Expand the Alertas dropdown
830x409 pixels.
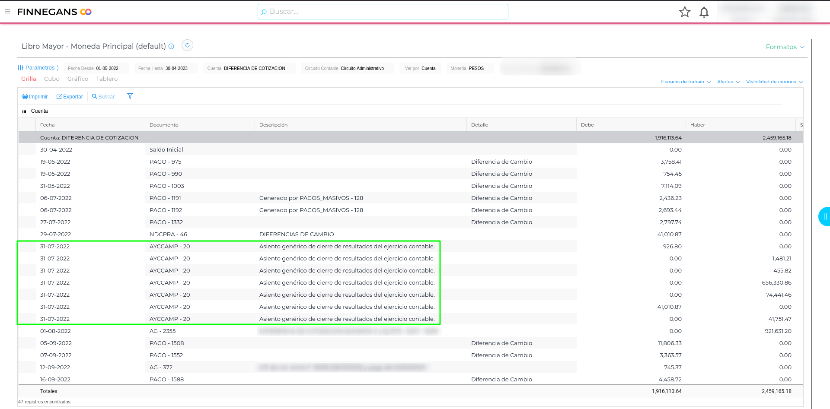(728, 82)
